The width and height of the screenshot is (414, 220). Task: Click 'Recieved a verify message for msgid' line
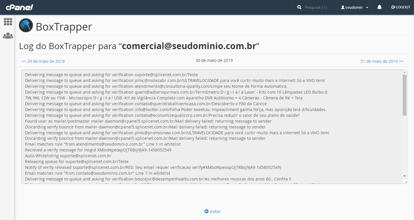pos(98,150)
